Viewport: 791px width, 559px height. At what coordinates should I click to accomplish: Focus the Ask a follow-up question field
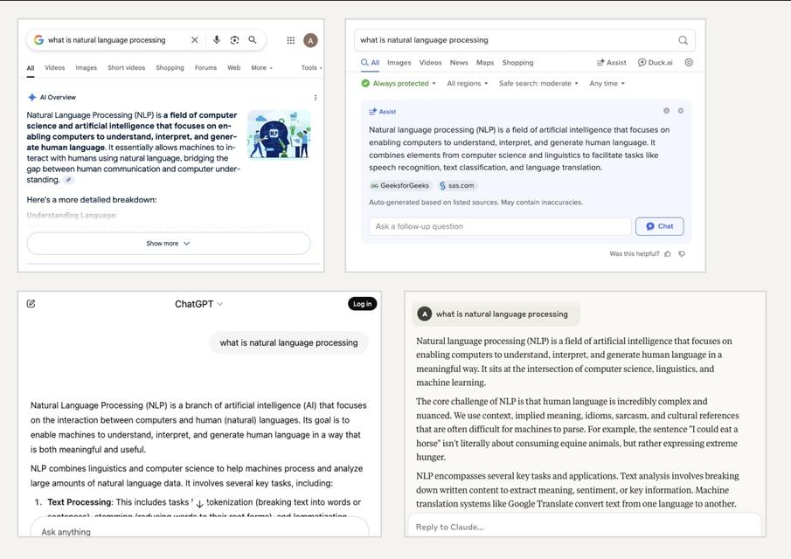[x=500, y=226]
